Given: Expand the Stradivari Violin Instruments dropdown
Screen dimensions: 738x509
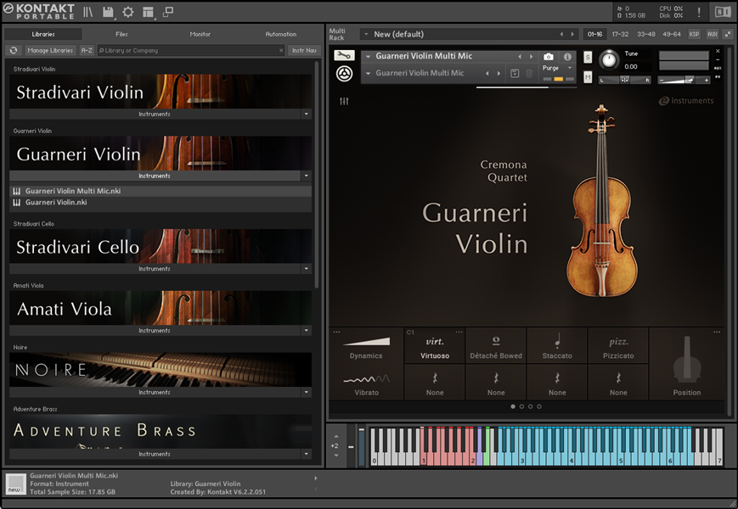Looking at the screenshot, I should (x=306, y=114).
